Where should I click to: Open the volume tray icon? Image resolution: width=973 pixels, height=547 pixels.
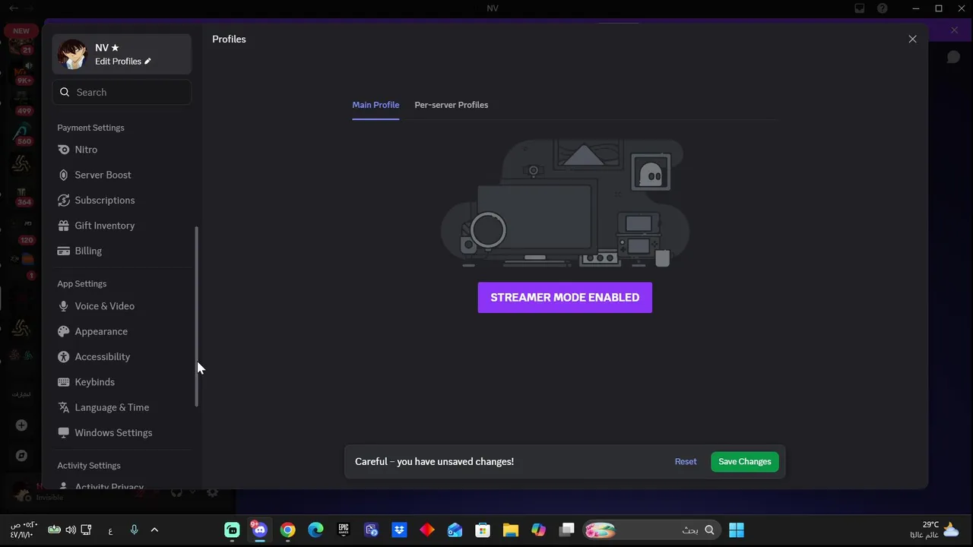[71, 530]
